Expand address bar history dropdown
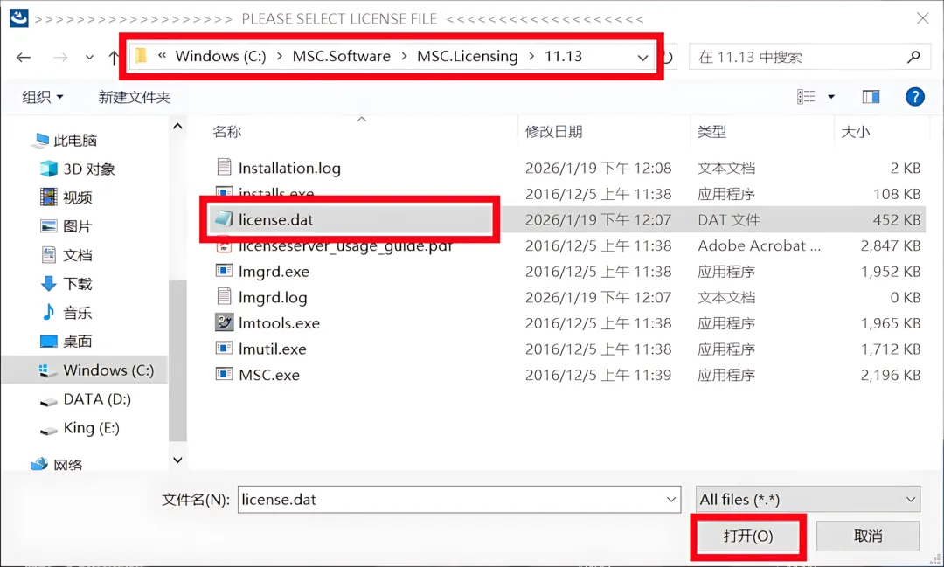This screenshot has width=944, height=567. click(643, 58)
